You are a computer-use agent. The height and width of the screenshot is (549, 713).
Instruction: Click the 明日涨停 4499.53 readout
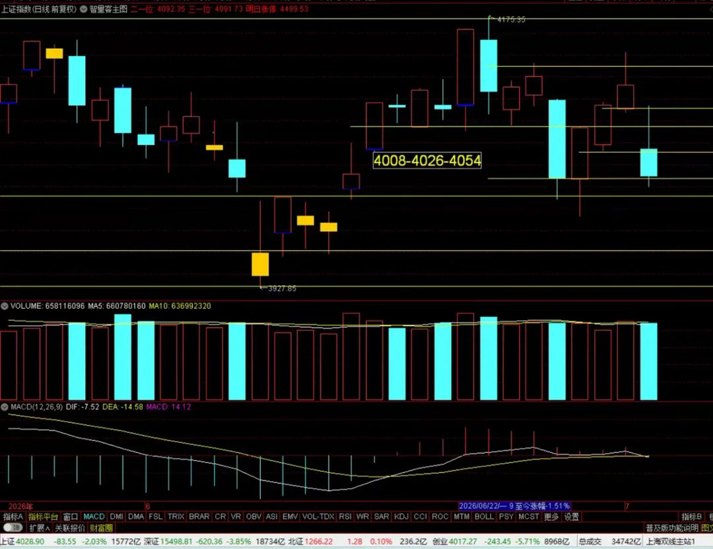277,9
